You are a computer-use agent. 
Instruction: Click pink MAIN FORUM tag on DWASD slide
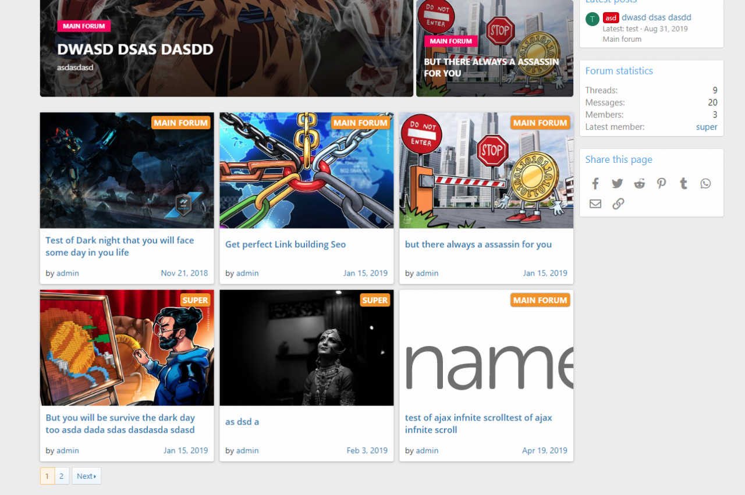84,26
